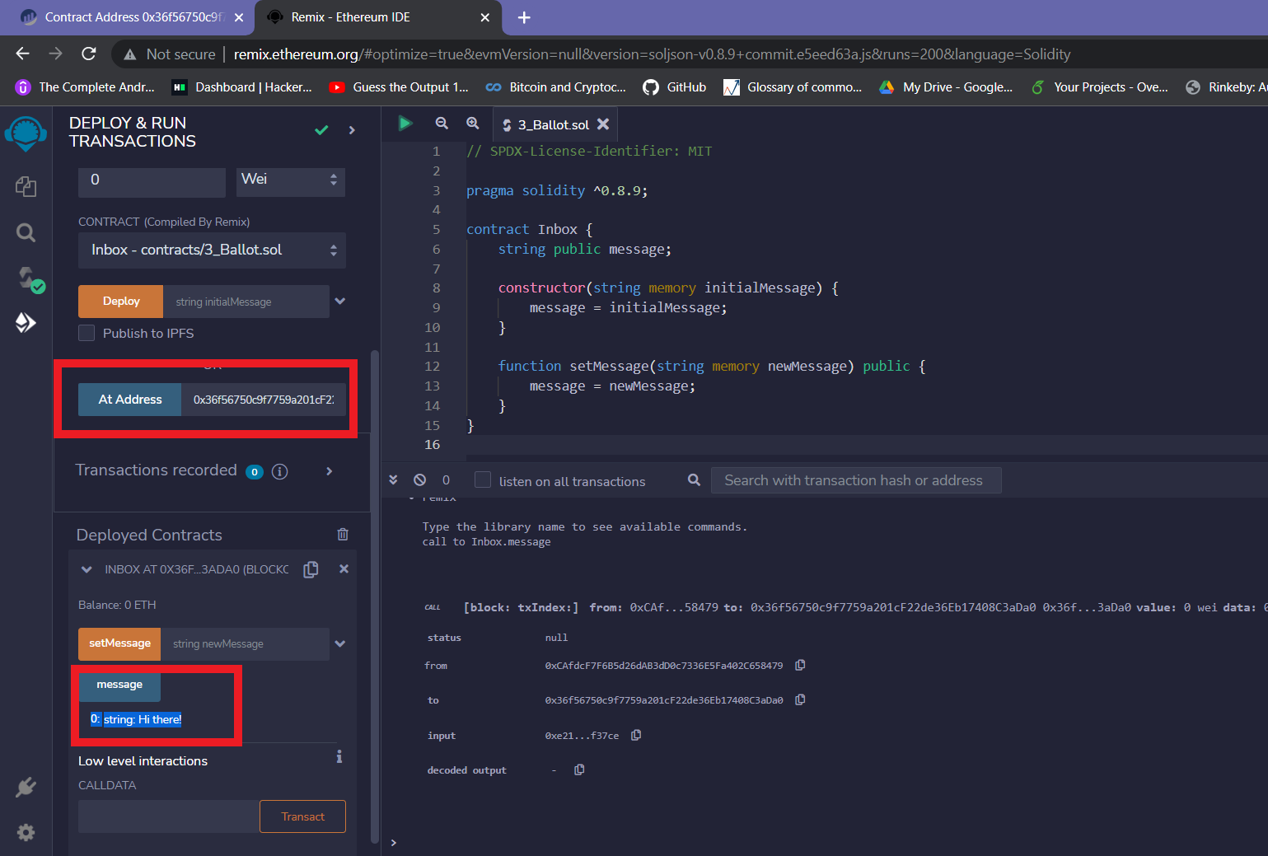
Task: Copy the deployed Inbox contract address
Action: (311, 569)
